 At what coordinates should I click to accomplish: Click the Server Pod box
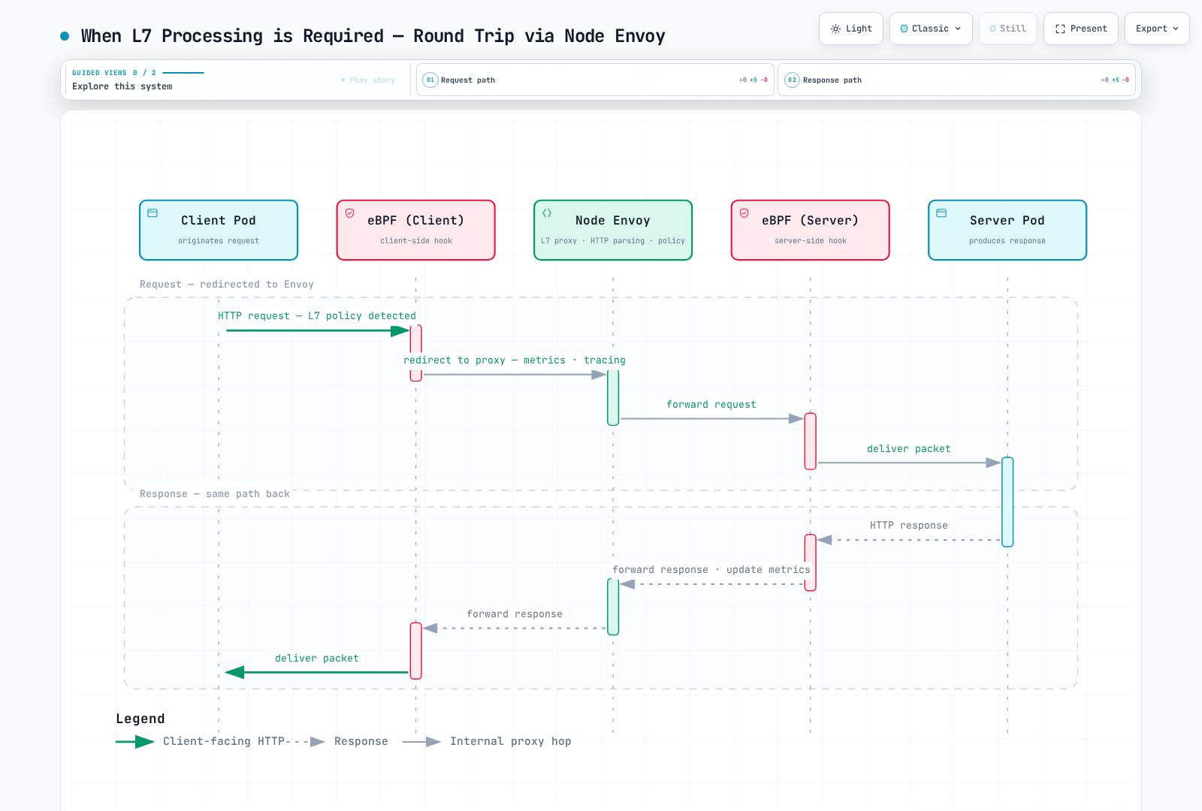click(1007, 230)
